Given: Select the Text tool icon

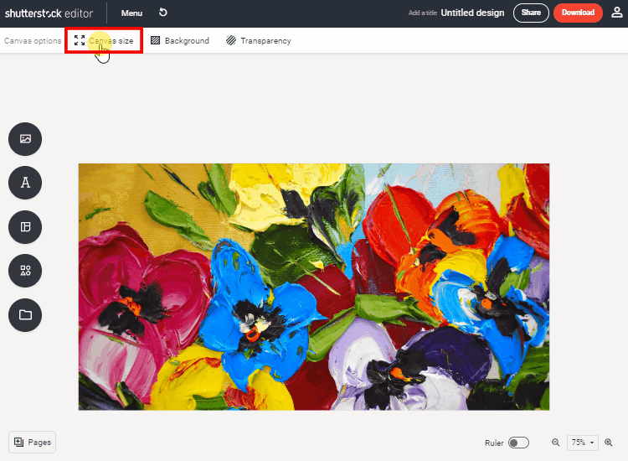Looking at the screenshot, I should coord(25,183).
